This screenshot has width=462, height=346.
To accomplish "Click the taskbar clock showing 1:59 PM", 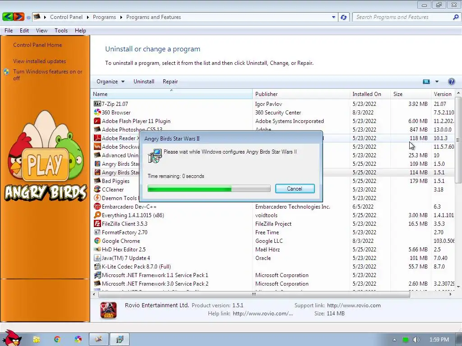I will (439, 340).
